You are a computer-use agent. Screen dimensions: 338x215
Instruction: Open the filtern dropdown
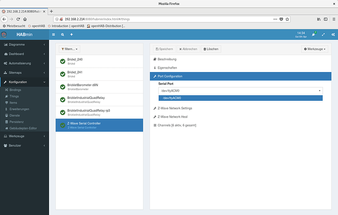[x=70, y=49]
